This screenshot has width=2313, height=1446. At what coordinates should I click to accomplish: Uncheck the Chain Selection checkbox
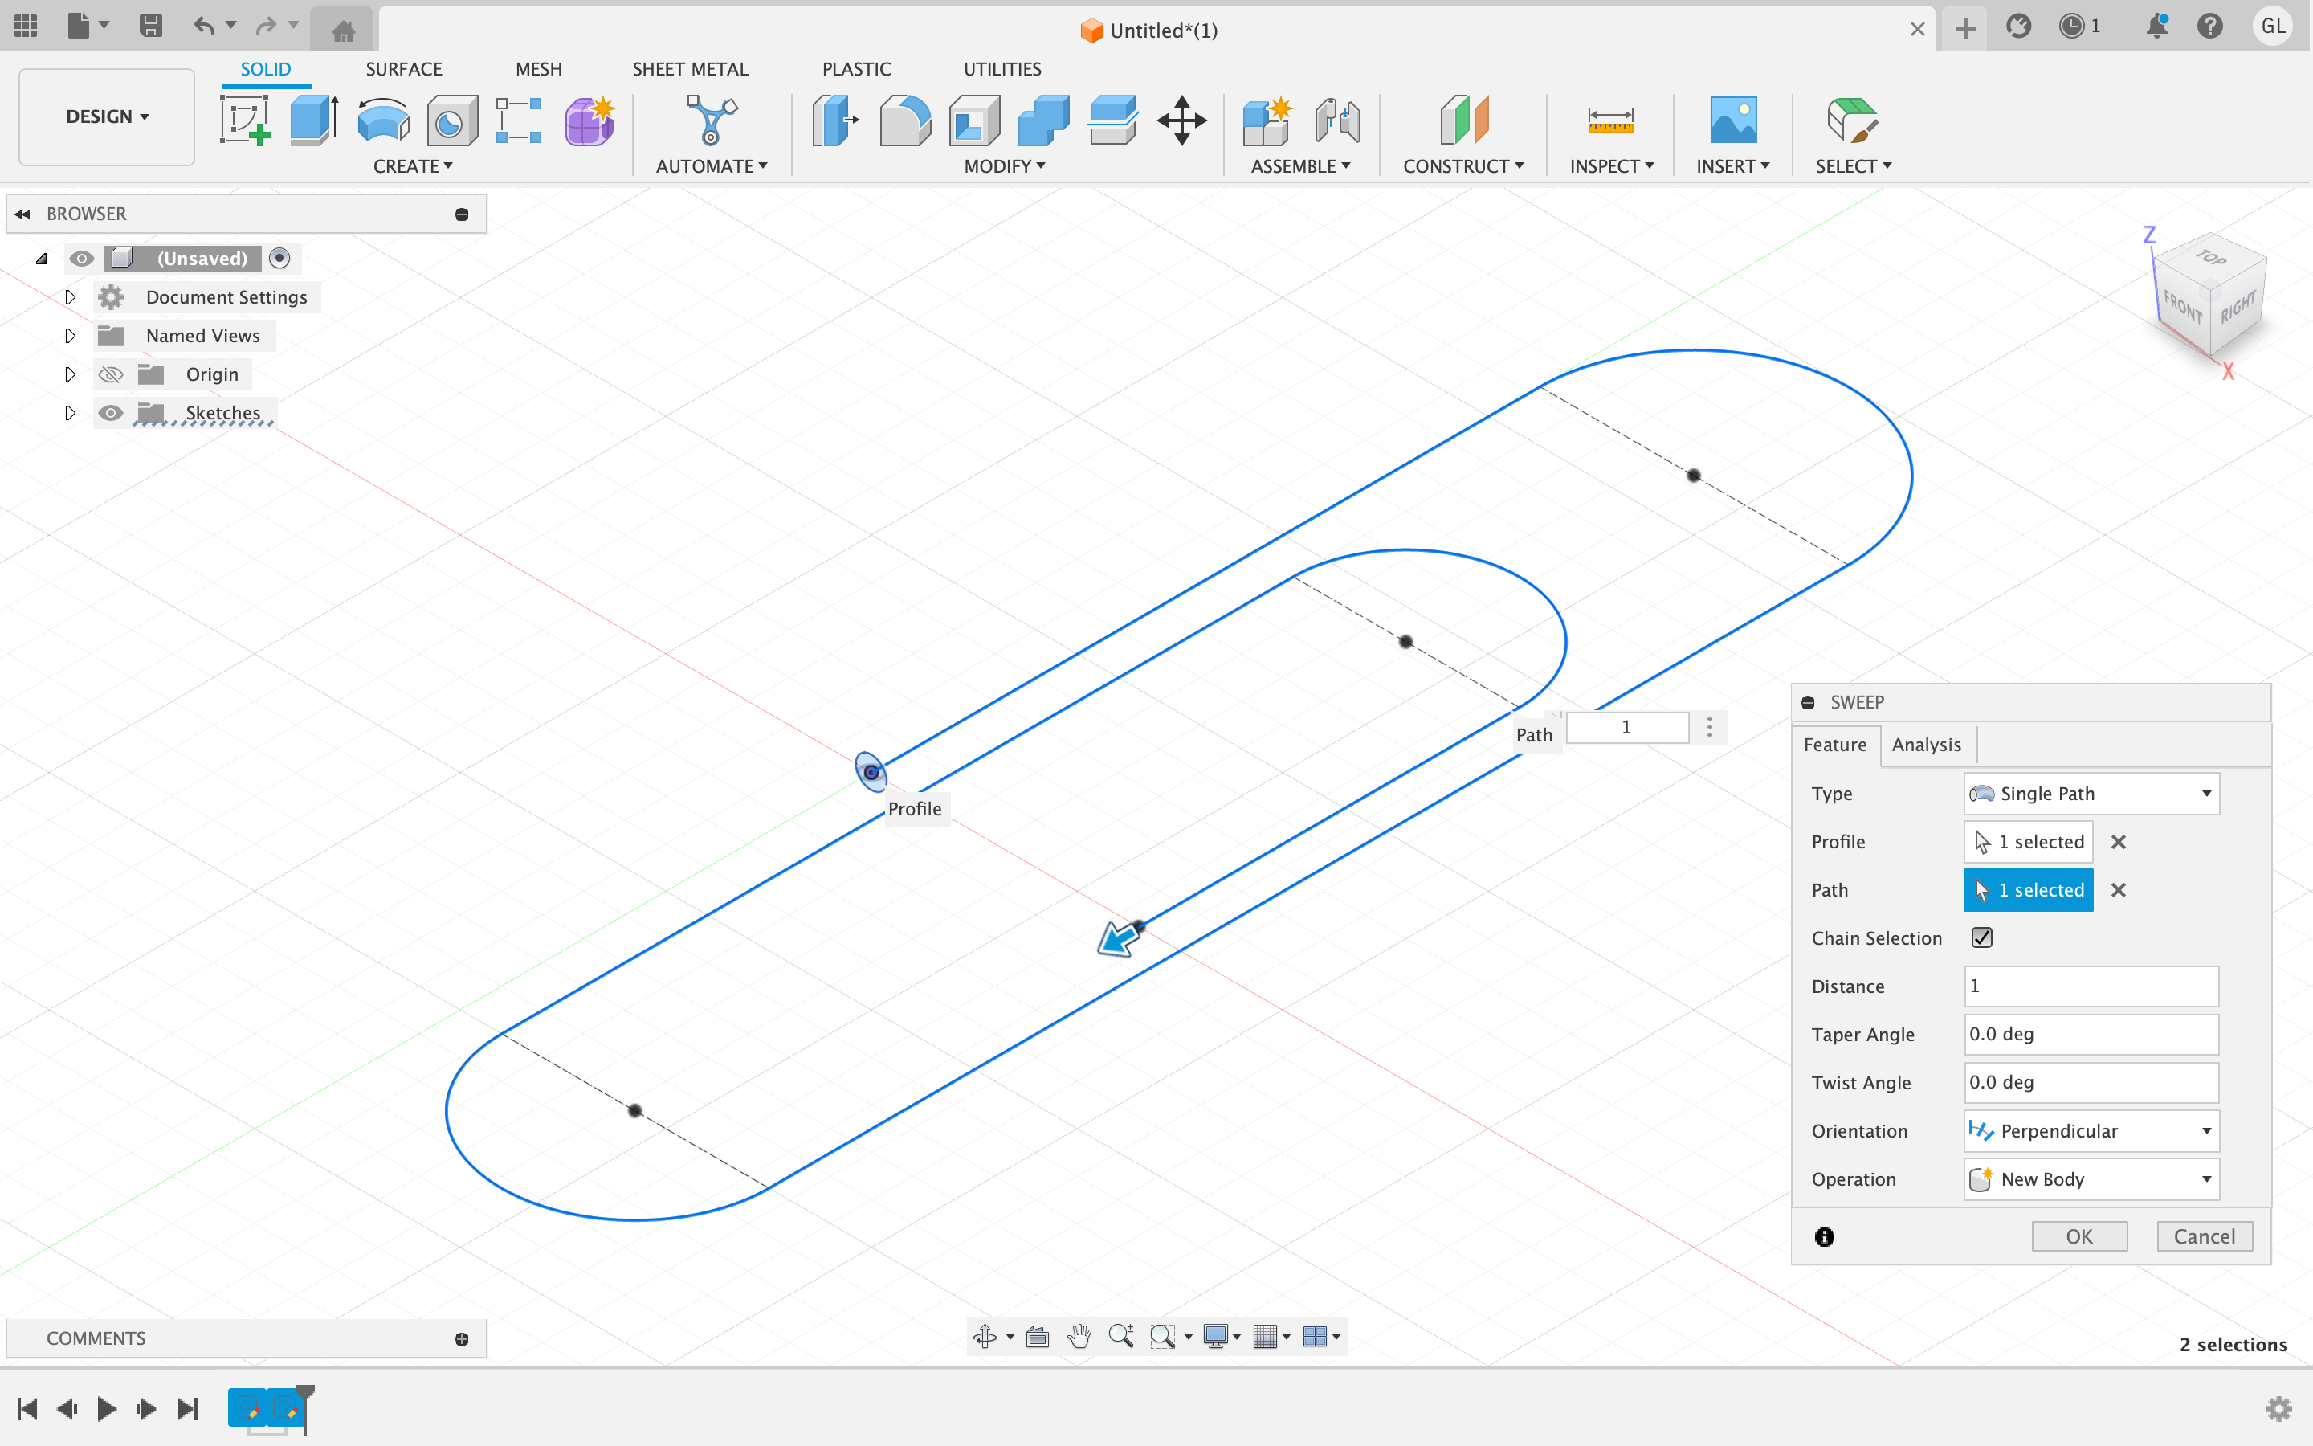point(1981,937)
